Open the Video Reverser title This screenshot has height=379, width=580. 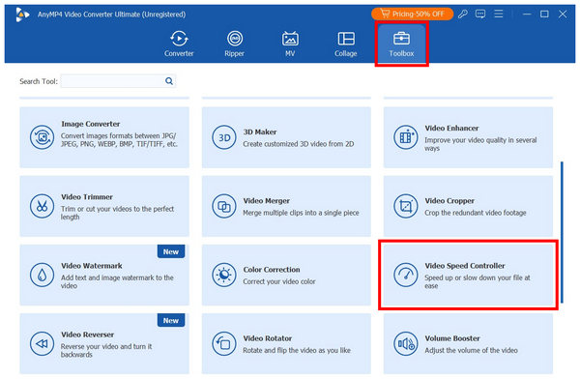(88, 335)
